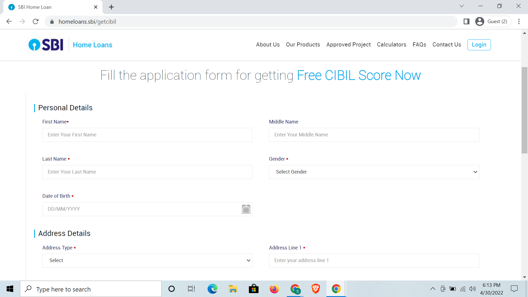528x297 pixels.
Task: Click the Windows taskbar search box
Action: click(91, 289)
